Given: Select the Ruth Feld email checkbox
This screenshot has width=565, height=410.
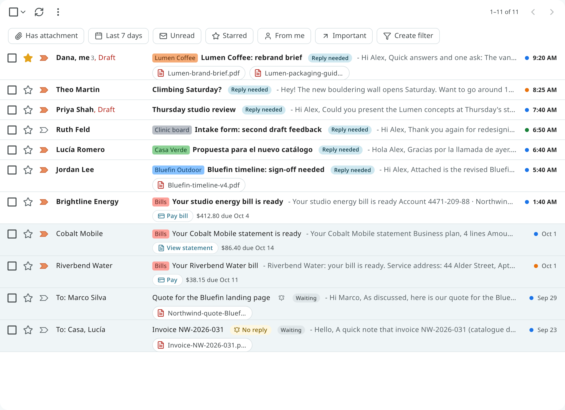Looking at the screenshot, I should (12, 130).
